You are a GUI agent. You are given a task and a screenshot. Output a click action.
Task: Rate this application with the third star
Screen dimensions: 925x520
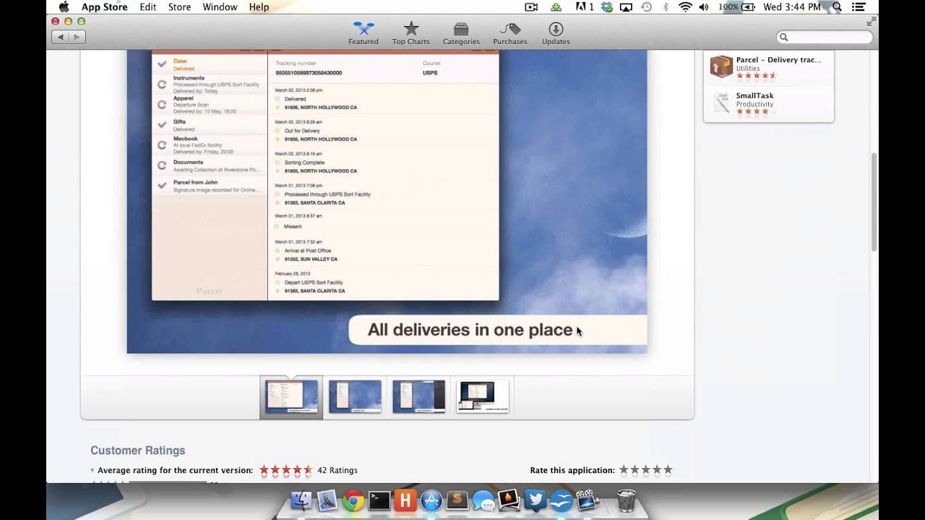(646, 470)
